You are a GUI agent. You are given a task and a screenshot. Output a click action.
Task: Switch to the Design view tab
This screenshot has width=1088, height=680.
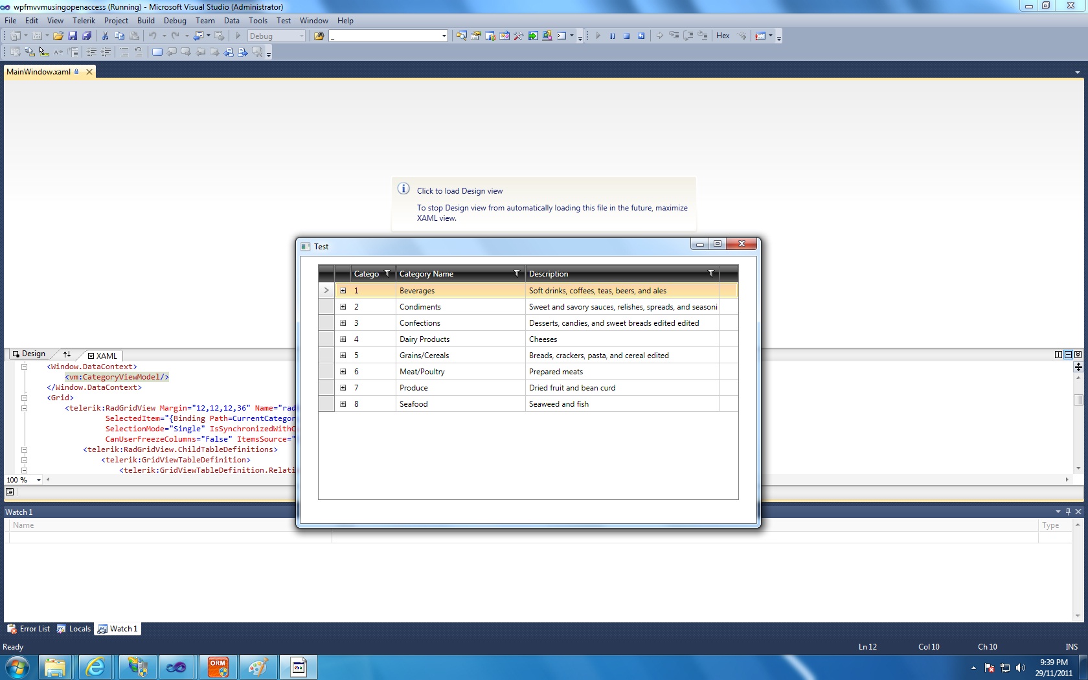click(x=28, y=354)
